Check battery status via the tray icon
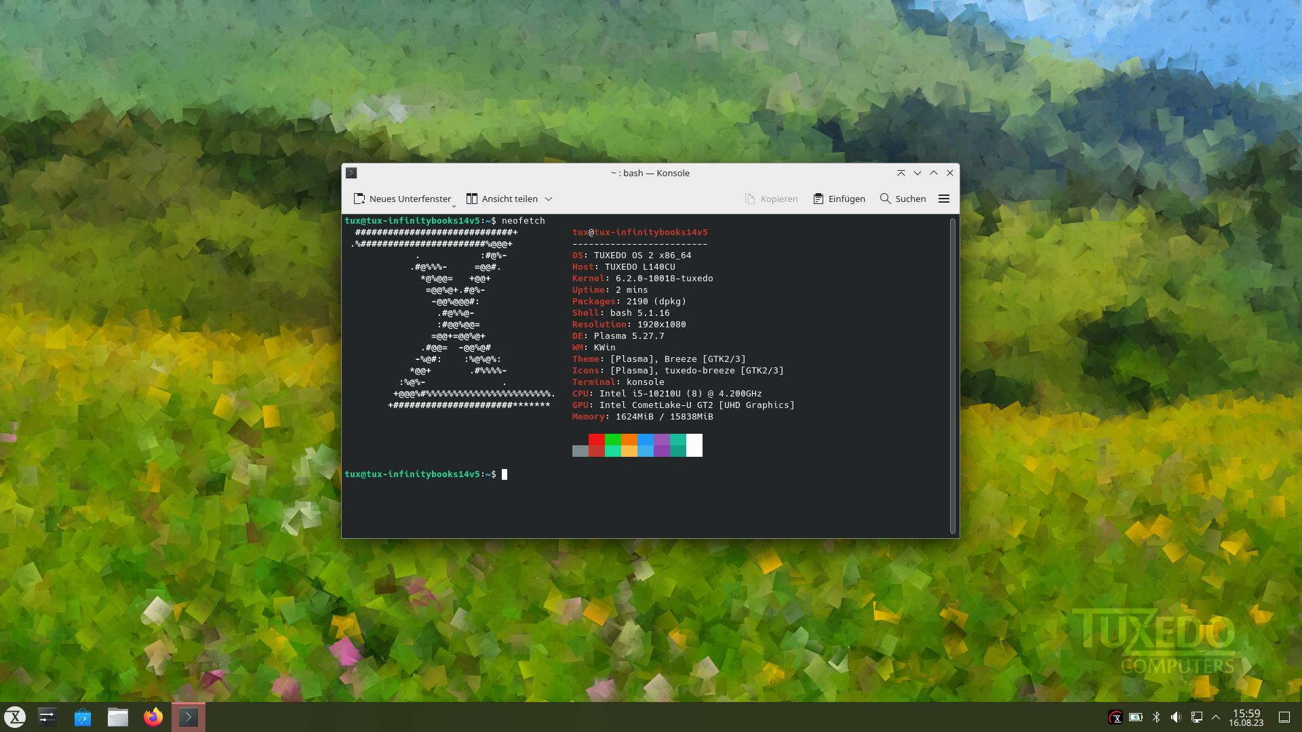 pyautogui.click(x=1136, y=716)
